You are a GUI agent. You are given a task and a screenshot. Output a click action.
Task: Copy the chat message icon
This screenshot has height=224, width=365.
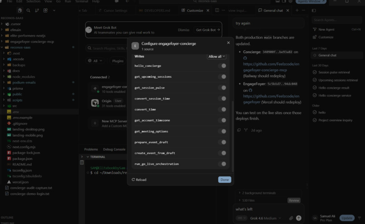(x=239, y=130)
